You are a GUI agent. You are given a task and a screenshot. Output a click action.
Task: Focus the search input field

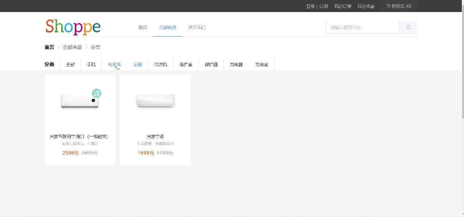pos(363,27)
